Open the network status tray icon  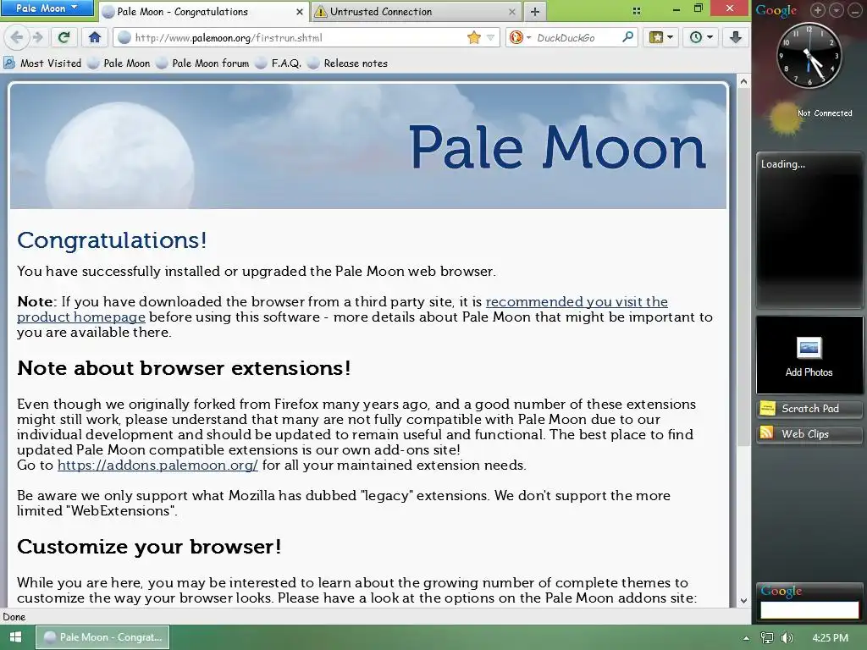tap(767, 638)
